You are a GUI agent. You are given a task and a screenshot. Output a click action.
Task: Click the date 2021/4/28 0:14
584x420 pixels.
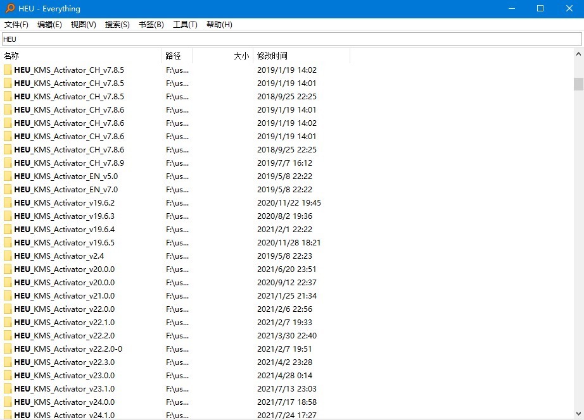pyautogui.click(x=284, y=376)
